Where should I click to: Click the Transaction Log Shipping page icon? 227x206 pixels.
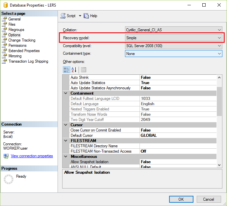tap(4, 61)
